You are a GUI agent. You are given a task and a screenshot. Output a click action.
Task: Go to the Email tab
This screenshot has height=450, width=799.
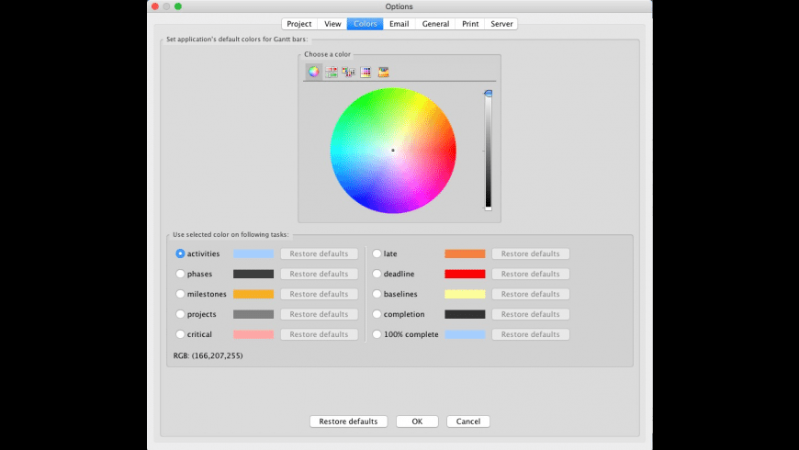pyautogui.click(x=399, y=24)
